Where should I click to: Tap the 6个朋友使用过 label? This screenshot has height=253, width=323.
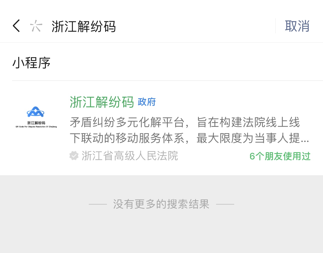click(280, 156)
